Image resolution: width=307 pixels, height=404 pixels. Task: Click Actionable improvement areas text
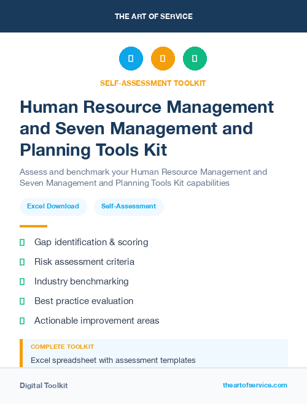coord(97,321)
